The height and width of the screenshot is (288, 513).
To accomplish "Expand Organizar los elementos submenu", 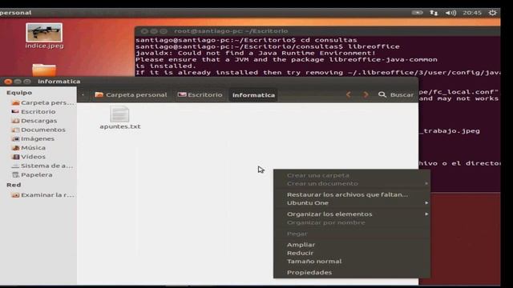I will coord(352,214).
